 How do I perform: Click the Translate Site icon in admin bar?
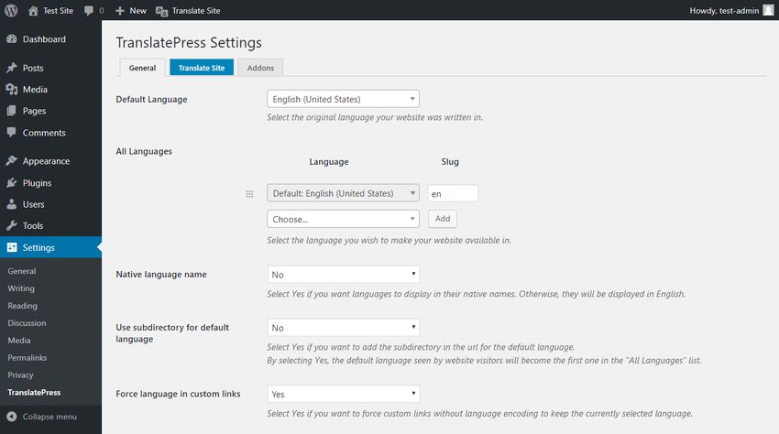(161, 10)
